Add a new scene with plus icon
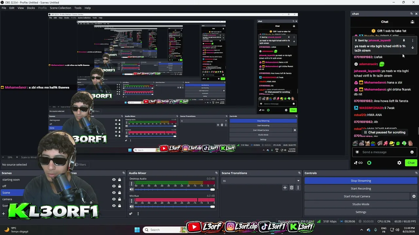Viewport: 419px width, 235px height. pyautogui.click(x=3, y=214)
